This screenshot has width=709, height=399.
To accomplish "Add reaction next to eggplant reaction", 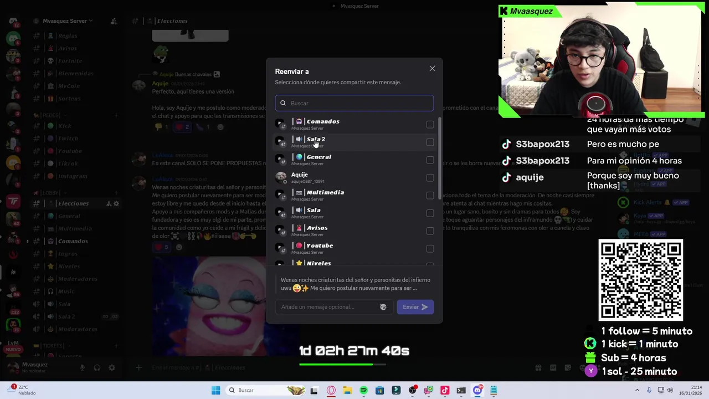I will pyautogui.click(x=220, y=127).
